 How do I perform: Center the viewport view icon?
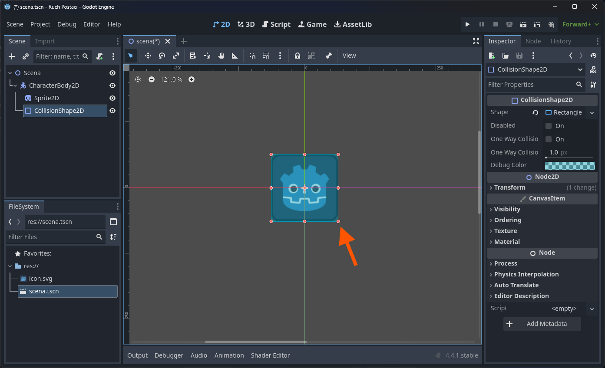coord(138,79)
